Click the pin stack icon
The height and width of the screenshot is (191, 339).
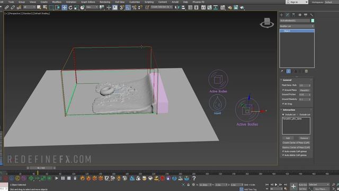pos(282,71)
